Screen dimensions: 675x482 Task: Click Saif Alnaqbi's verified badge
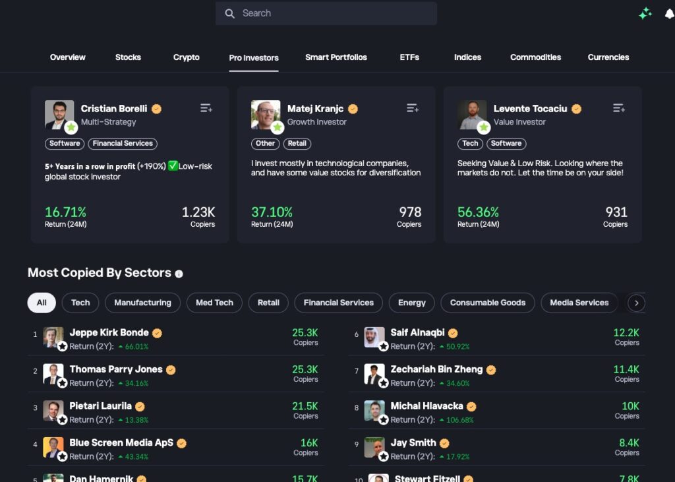click(453, 333)
